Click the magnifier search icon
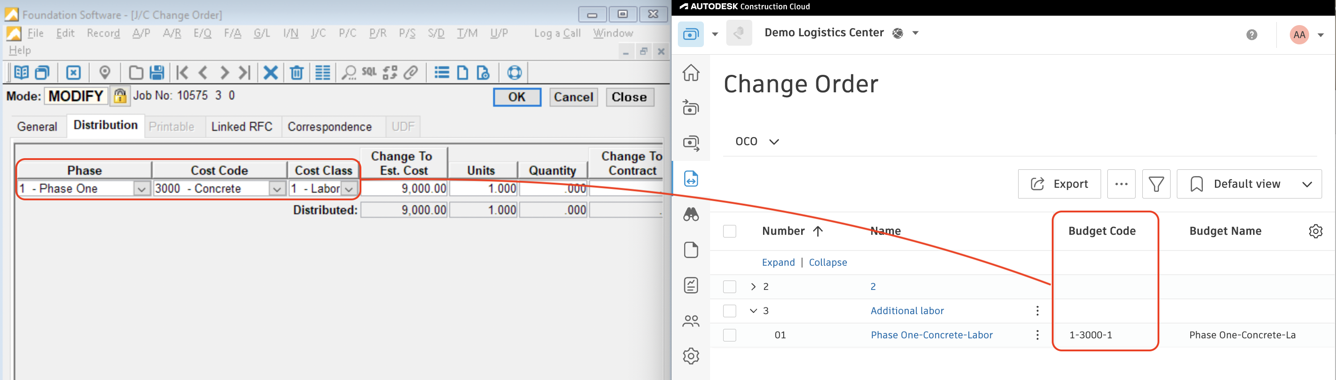The width and height of the screenshot is (1336, 380). coord(349,73)
